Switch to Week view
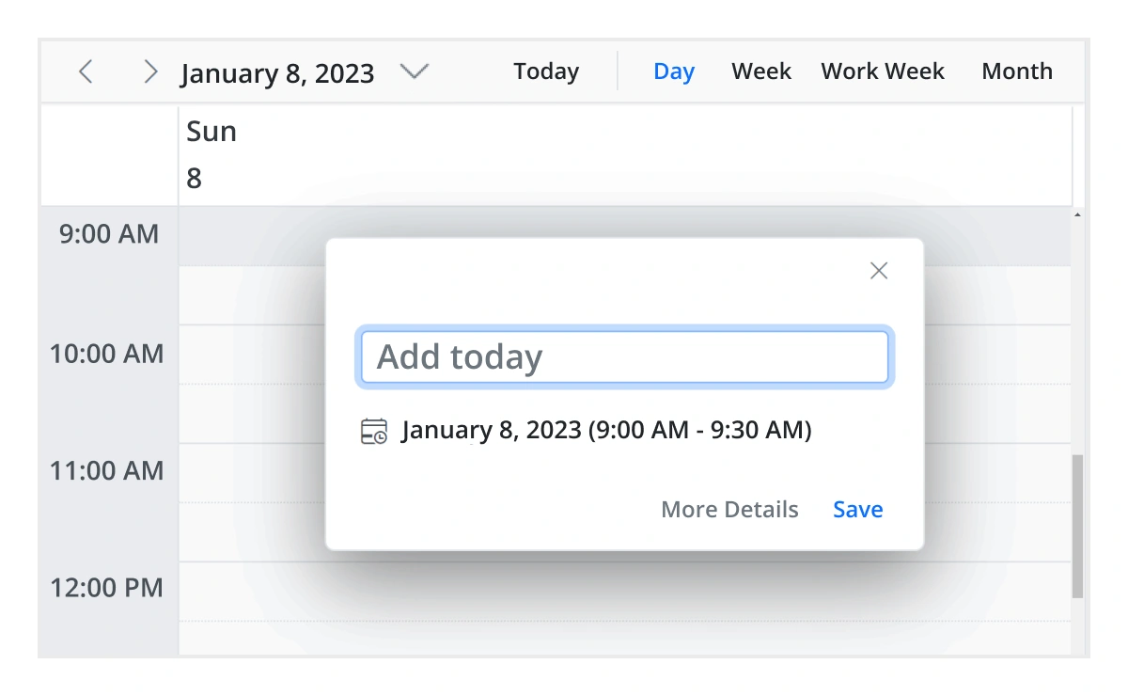 (x=760, y=71)
